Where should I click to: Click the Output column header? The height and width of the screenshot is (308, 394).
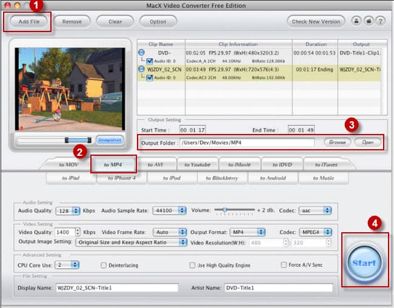click(361, 44)
